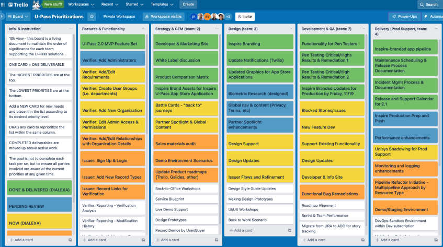Open the Strategy & GTM list actions menu
Screen dimensions: 443x247
coord(217,29)
